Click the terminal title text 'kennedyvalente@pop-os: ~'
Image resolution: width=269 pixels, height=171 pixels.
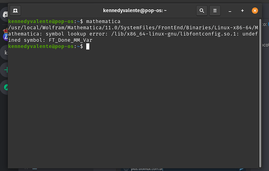click(134, 10)
